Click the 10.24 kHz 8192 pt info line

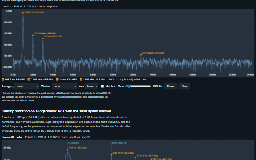click(57, 137)
